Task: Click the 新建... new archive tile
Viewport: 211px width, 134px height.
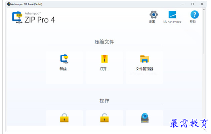Action: point(64,68)
